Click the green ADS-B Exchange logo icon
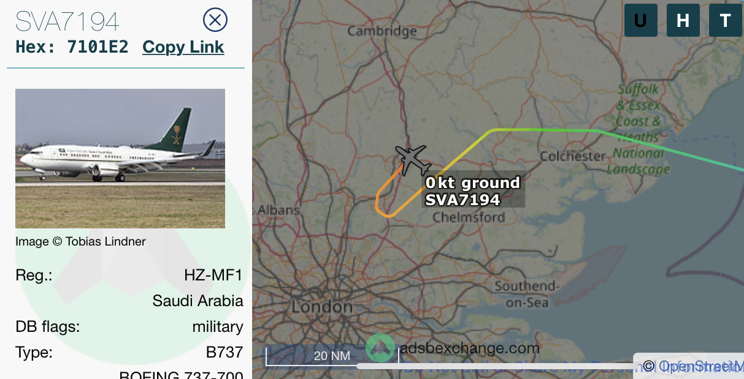The width and height of the screenshot is (744, 379). click(380, 348)
